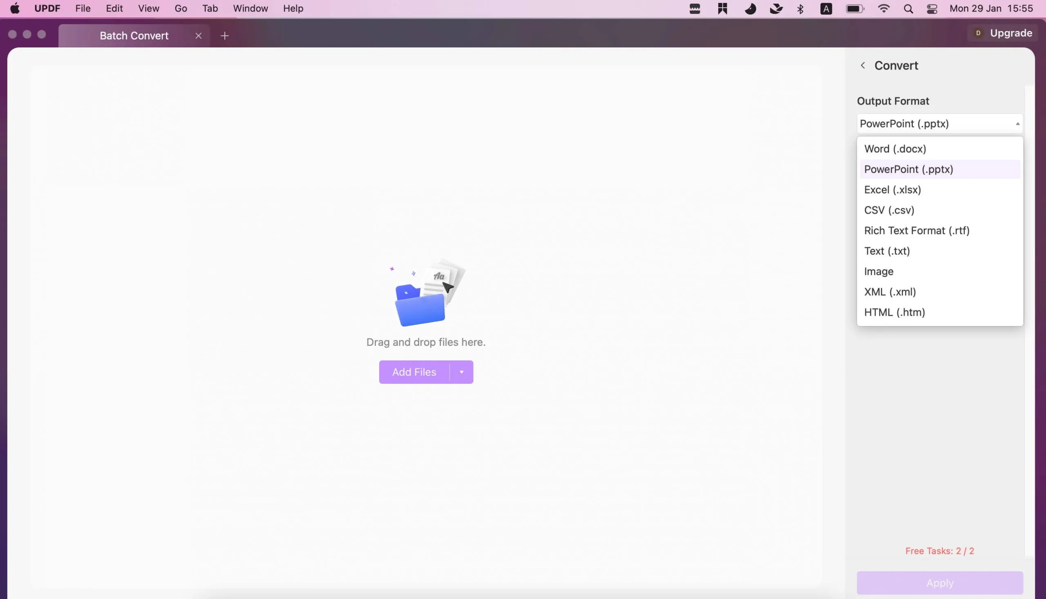The height and width of the screenshot is (599, 1046).
Task: Click the dropdown arrow on Add Files
Action: coord(461,371)
